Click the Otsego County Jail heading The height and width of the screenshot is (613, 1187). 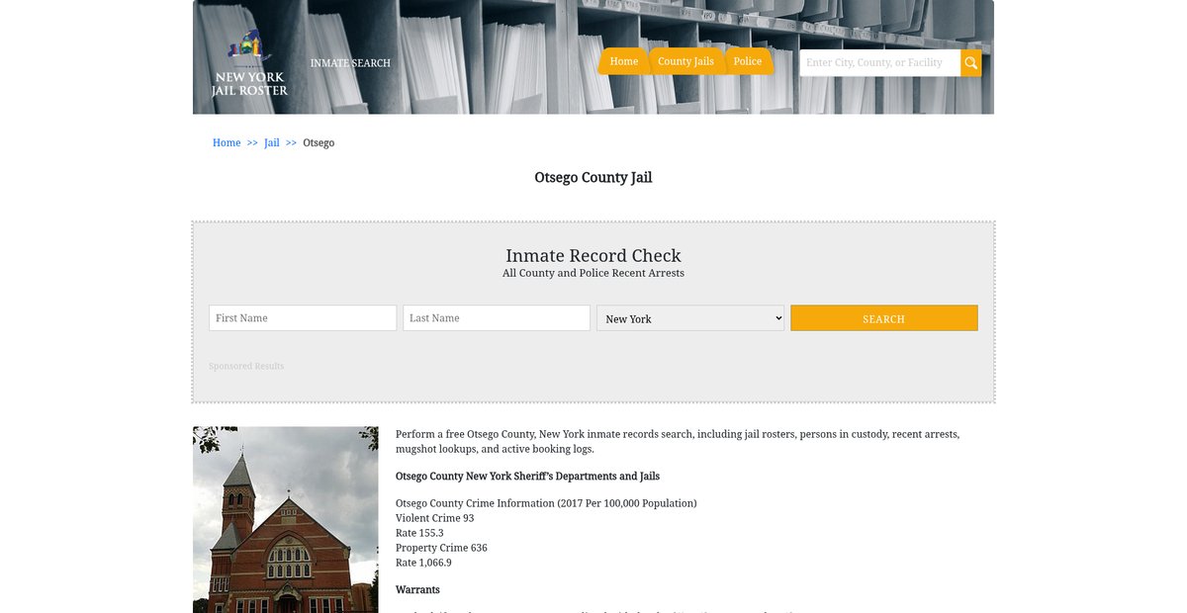tap(593, 178)
